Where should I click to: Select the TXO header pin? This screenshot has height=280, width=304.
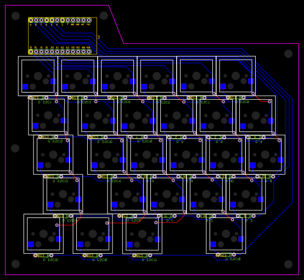[88, 20]
